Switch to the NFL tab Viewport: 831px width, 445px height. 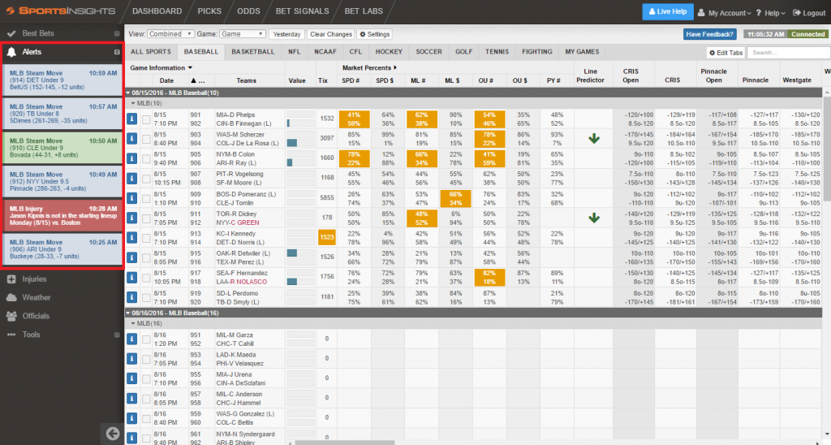[294, 51]
